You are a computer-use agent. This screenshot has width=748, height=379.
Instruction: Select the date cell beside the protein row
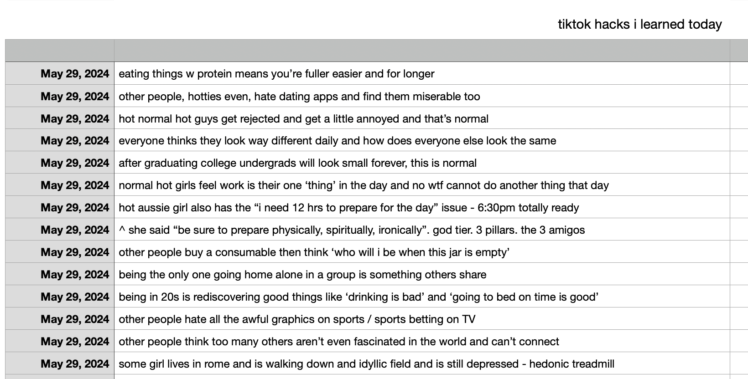point(60,73)
